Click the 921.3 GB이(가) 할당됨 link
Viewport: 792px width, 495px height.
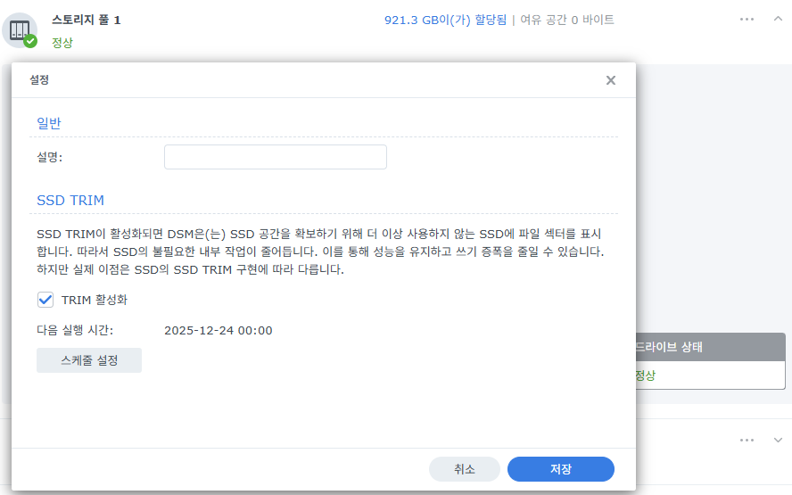445,20
